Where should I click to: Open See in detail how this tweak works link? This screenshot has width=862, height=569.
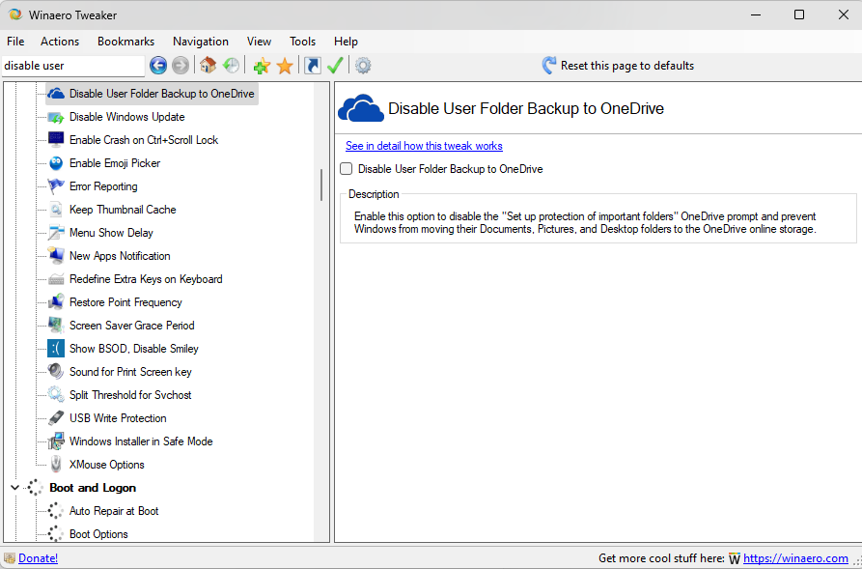[x=424, y=146]
